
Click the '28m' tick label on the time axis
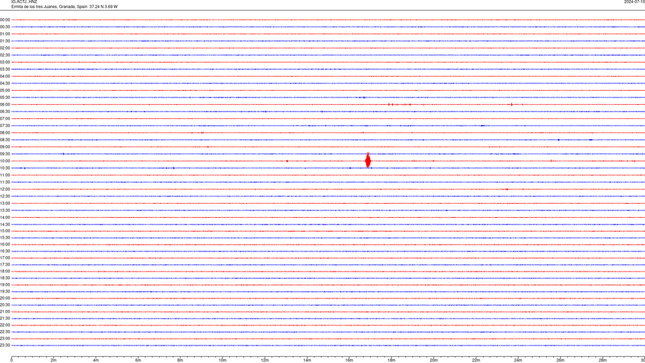[603, 360]
